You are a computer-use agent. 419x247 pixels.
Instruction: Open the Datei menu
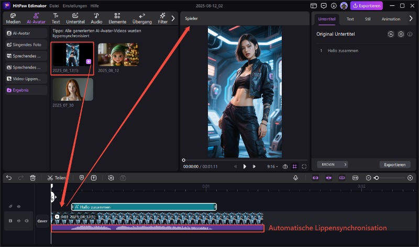(x=54, y=6)
